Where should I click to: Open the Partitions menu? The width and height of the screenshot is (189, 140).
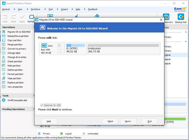pos(35,9)
